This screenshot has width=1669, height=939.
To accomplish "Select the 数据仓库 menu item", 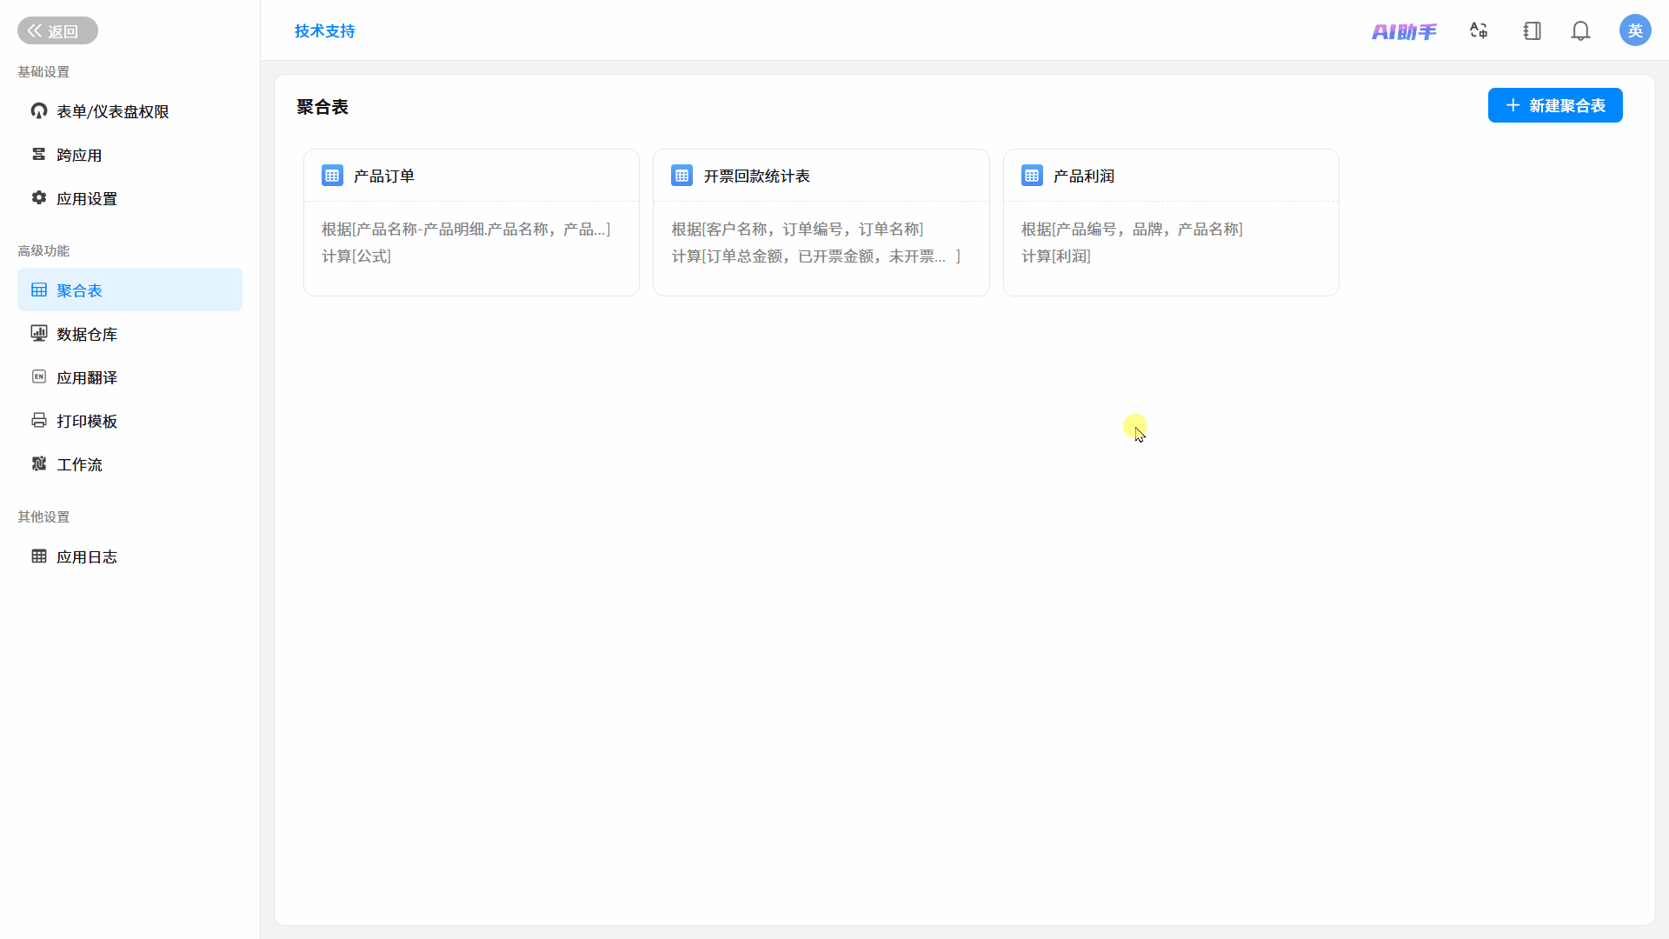I will pyautogui.click(x=130, y=334).
